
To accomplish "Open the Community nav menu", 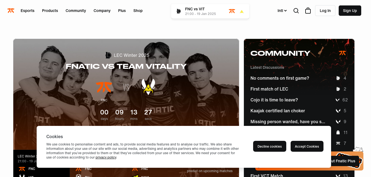I will click(76, 11).
